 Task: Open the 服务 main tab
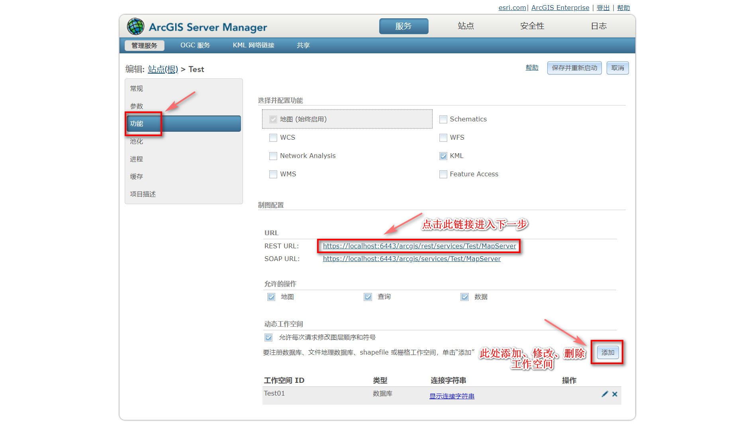coord(403,26)
